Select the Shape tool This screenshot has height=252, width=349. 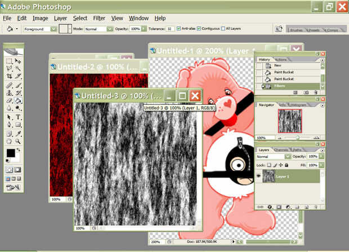[x=18, y=125]
